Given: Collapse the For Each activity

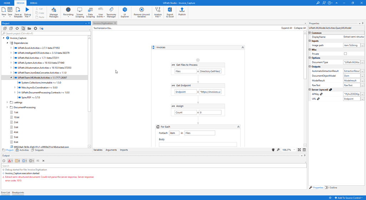Looking at the screenshot, I should click(238, 127).
